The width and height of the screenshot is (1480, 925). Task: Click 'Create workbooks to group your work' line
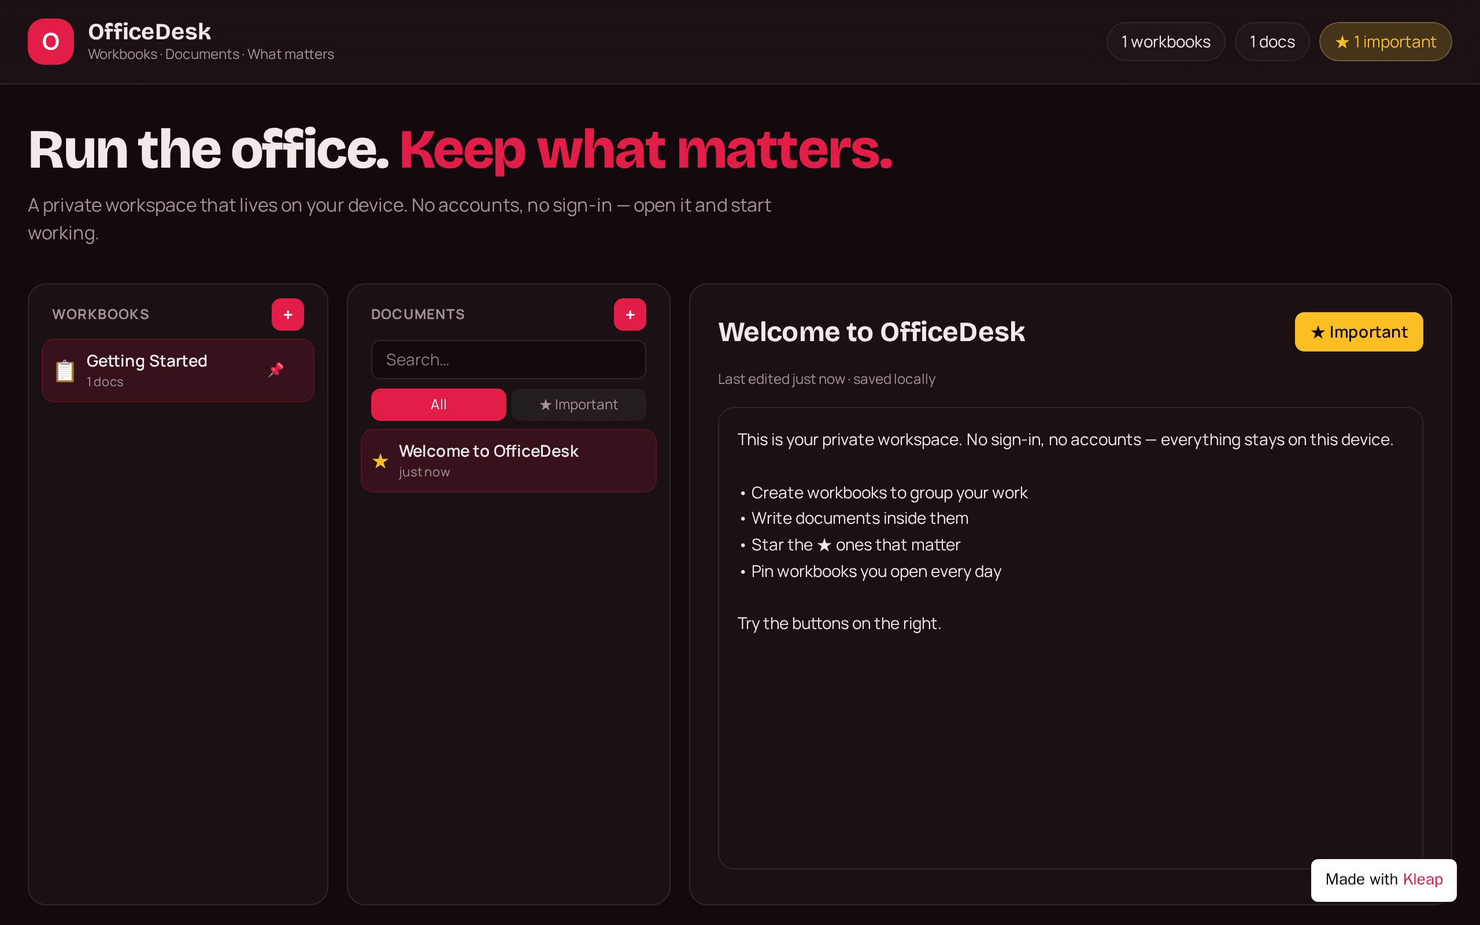889,493
